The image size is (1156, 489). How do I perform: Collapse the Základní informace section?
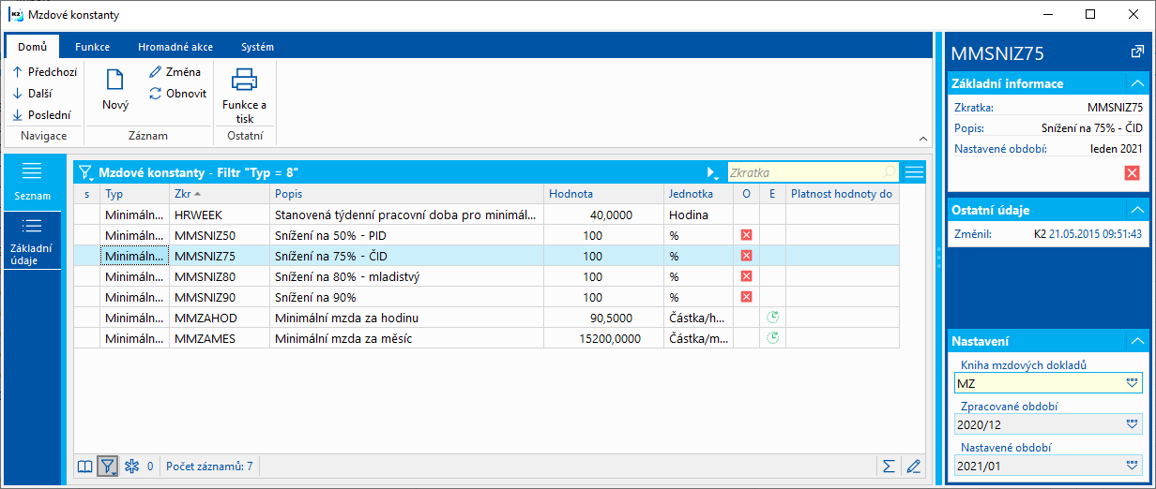coord(1137,83)
